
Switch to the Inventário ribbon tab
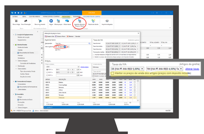tap(66, 16)
